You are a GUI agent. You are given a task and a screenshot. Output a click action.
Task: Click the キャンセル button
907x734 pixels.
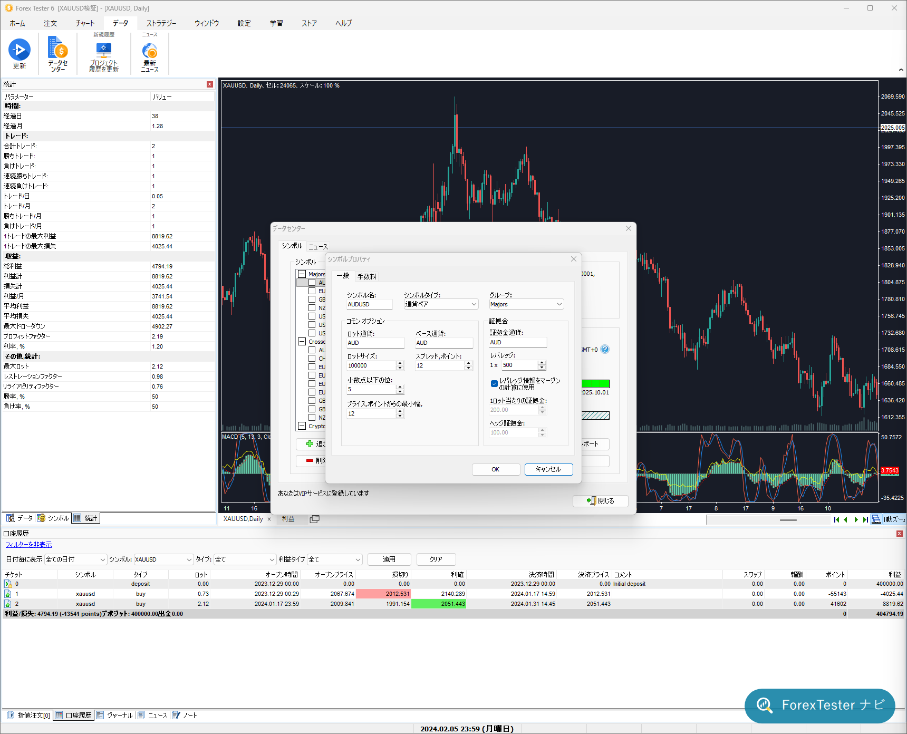click(x=548, y=469)
